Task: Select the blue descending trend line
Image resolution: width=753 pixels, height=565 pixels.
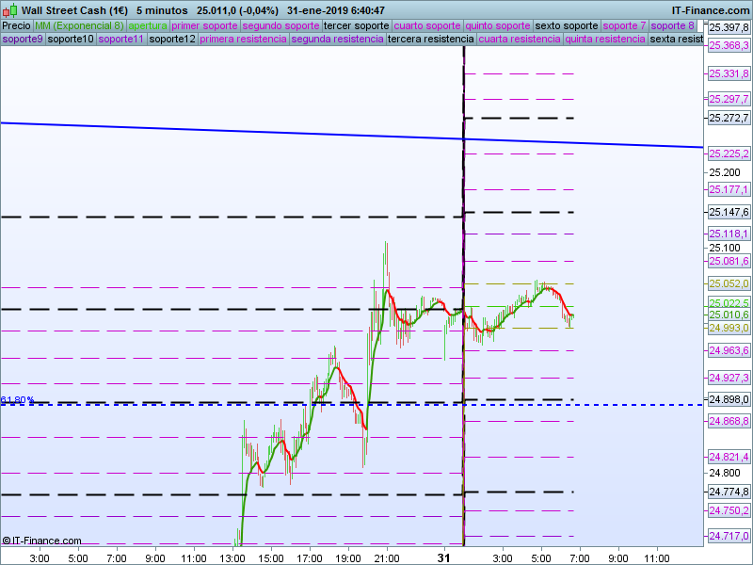Action: [x=351, y=135]
